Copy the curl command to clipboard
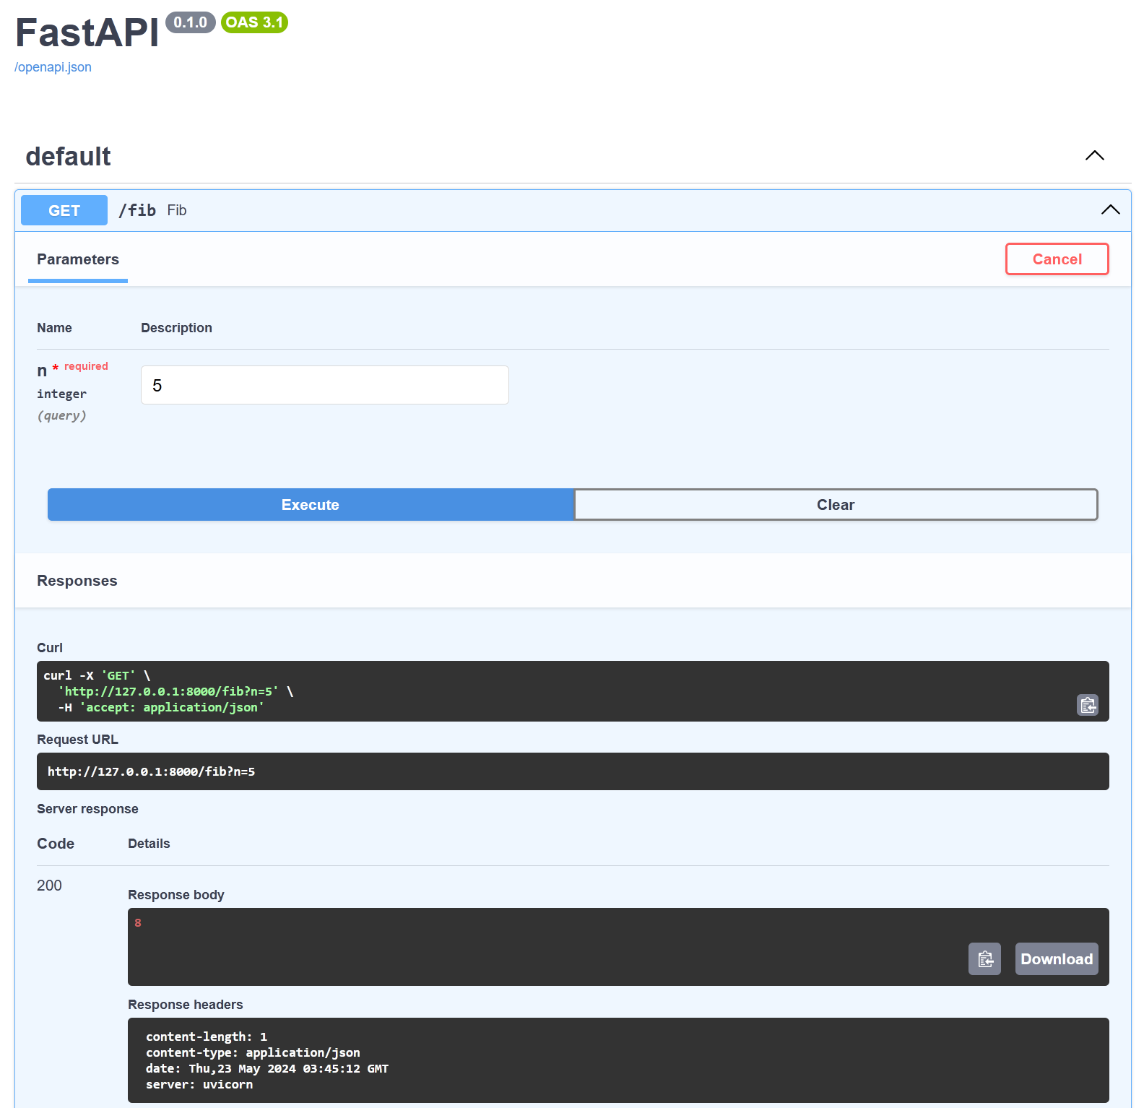Screen dimensions: 1144x1108 1088,705
